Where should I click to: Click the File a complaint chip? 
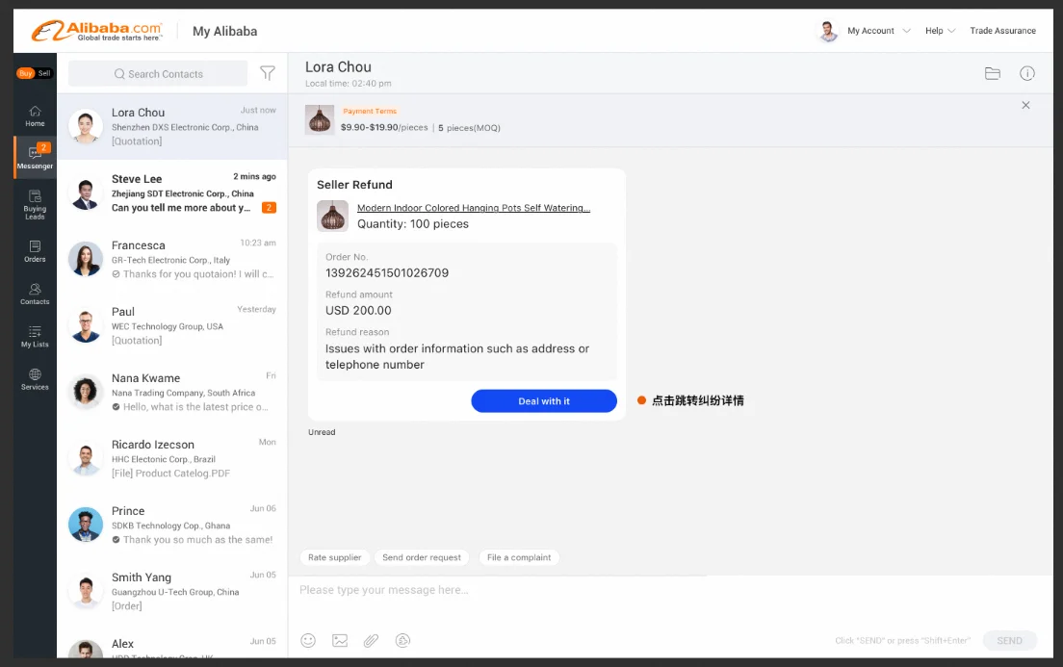tap(519, 557)
